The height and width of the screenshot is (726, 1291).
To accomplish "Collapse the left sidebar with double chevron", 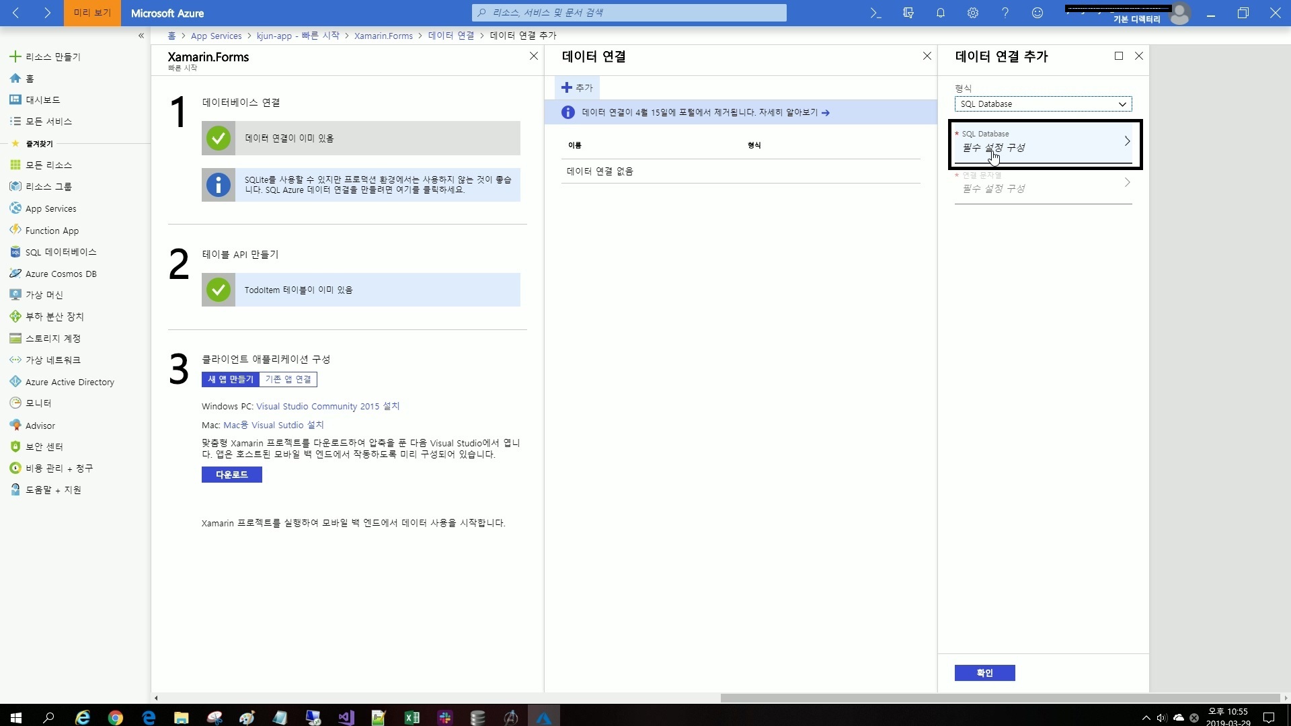I will (141, 36).
